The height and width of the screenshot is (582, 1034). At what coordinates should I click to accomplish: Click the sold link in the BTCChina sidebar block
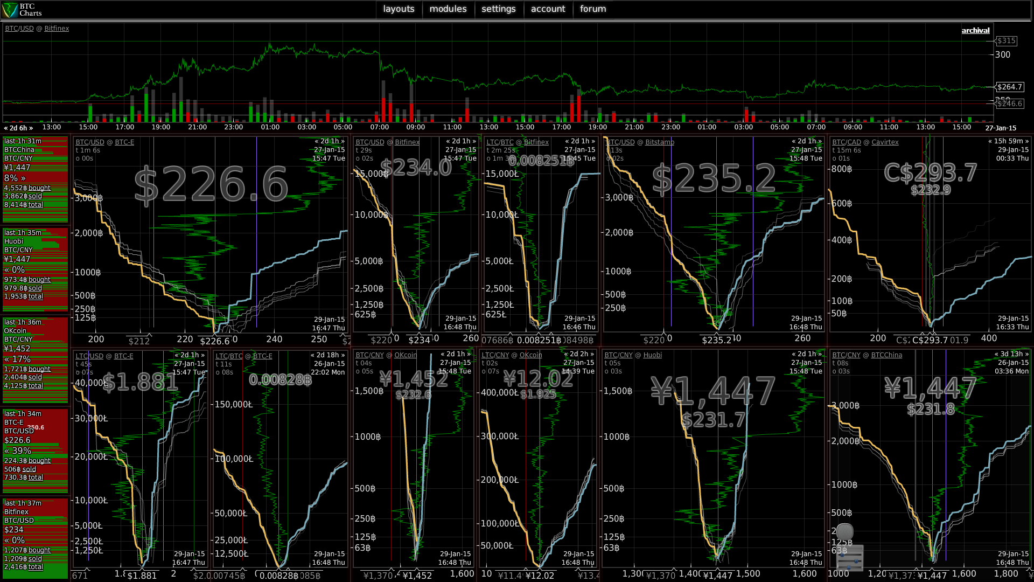click(35, 196)
